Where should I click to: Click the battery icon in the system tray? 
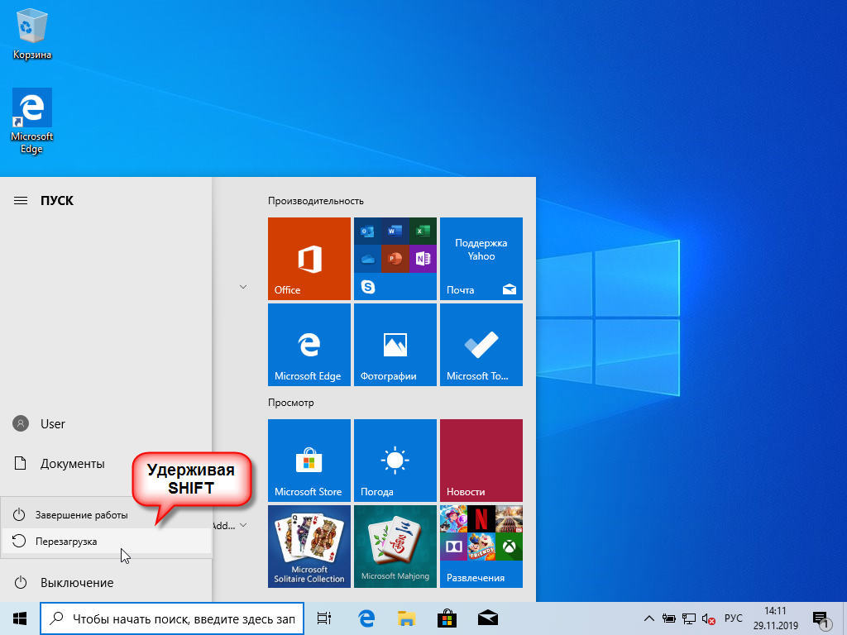pyautogui.click(x=668, y=618)
